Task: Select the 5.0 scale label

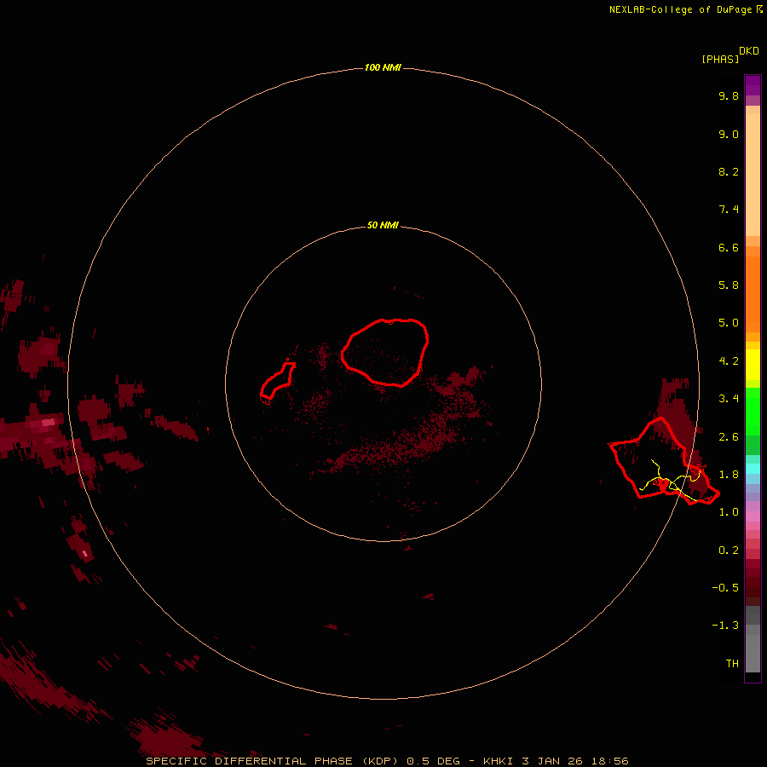Action: click(729, 323)
